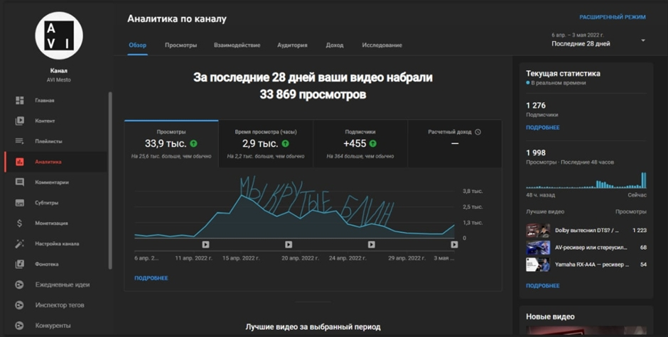The image size is (668, 337).
Task: Open the date range dropdown arrow
Action: 643,40
